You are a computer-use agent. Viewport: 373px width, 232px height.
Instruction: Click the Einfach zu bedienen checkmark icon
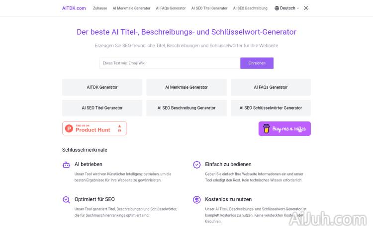197,165
